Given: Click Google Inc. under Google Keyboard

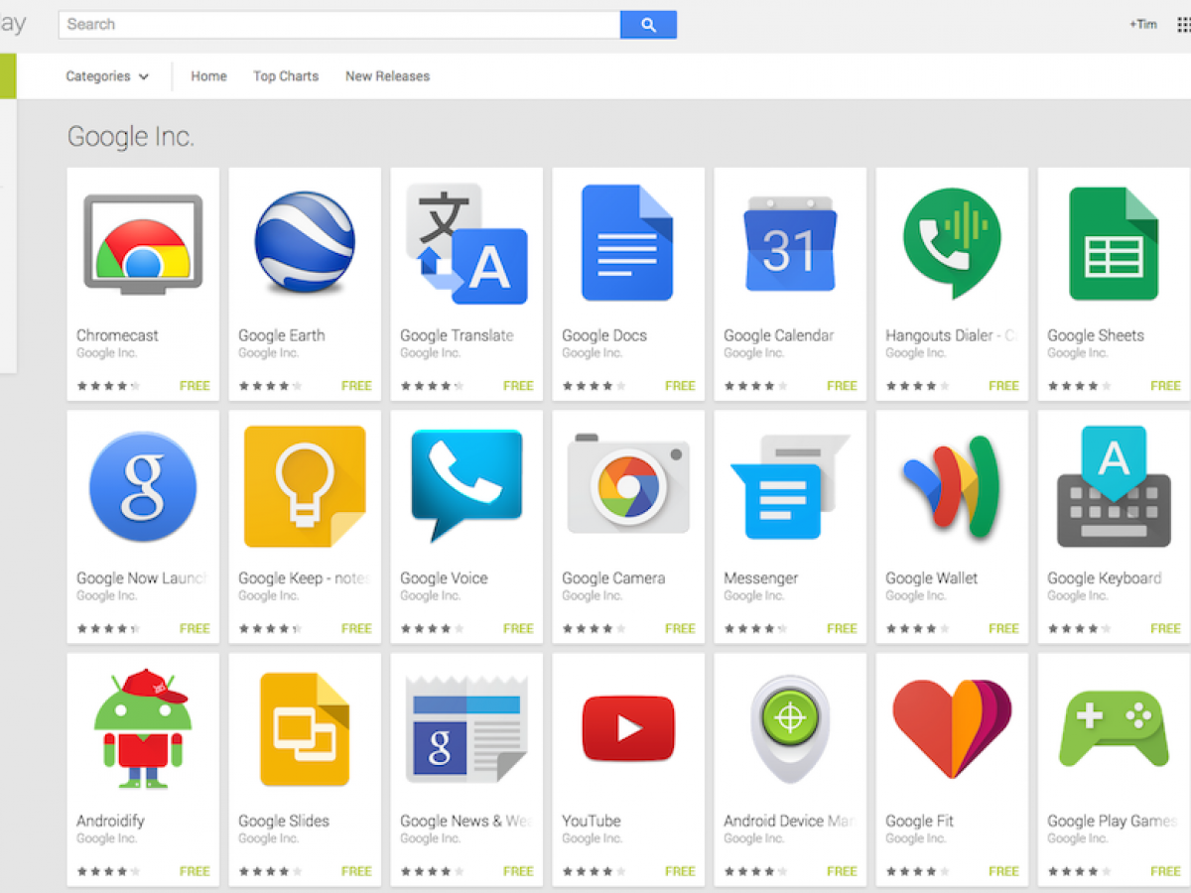Looking at the screenshot, I should coord(1078,596).
